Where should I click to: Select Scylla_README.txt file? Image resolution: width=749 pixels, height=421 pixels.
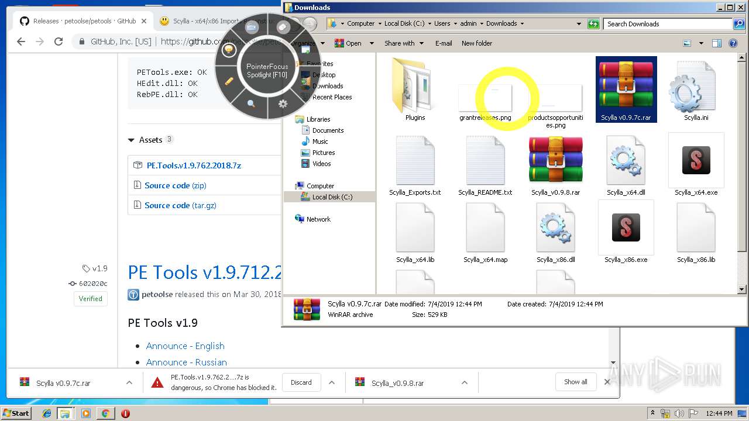click(x=485, y=165)
